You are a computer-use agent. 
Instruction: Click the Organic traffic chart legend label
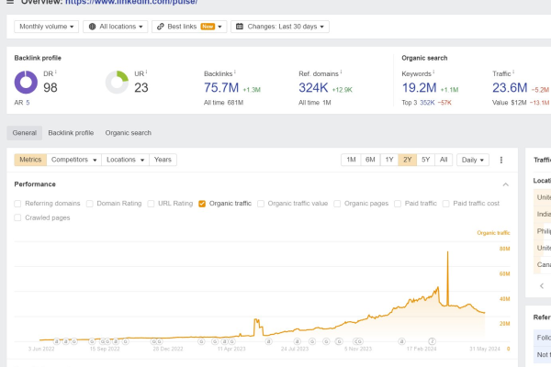click(x=493, y=233)
